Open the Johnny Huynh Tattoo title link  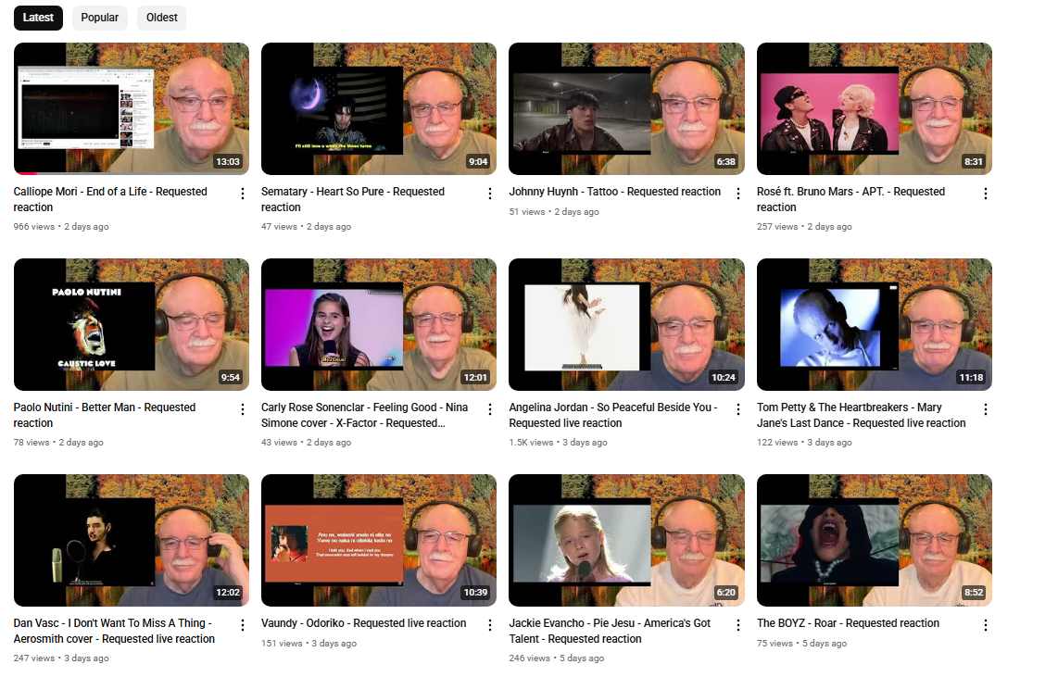coord(614,192)
